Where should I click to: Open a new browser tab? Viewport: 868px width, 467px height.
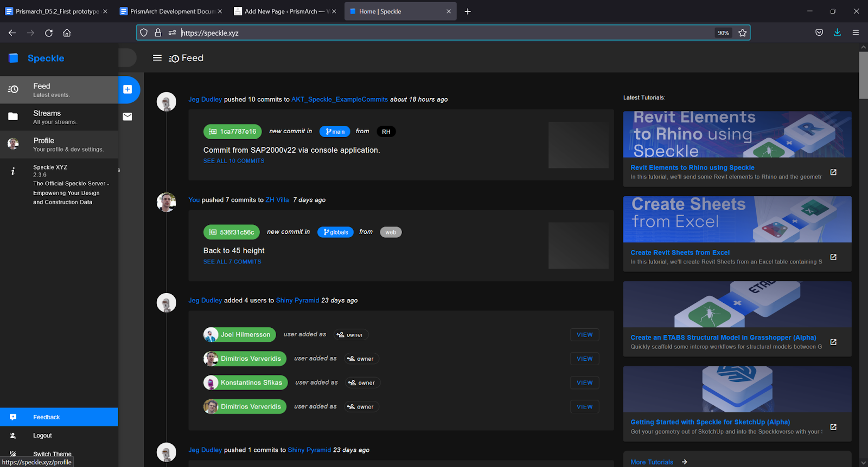coord(468,11)
